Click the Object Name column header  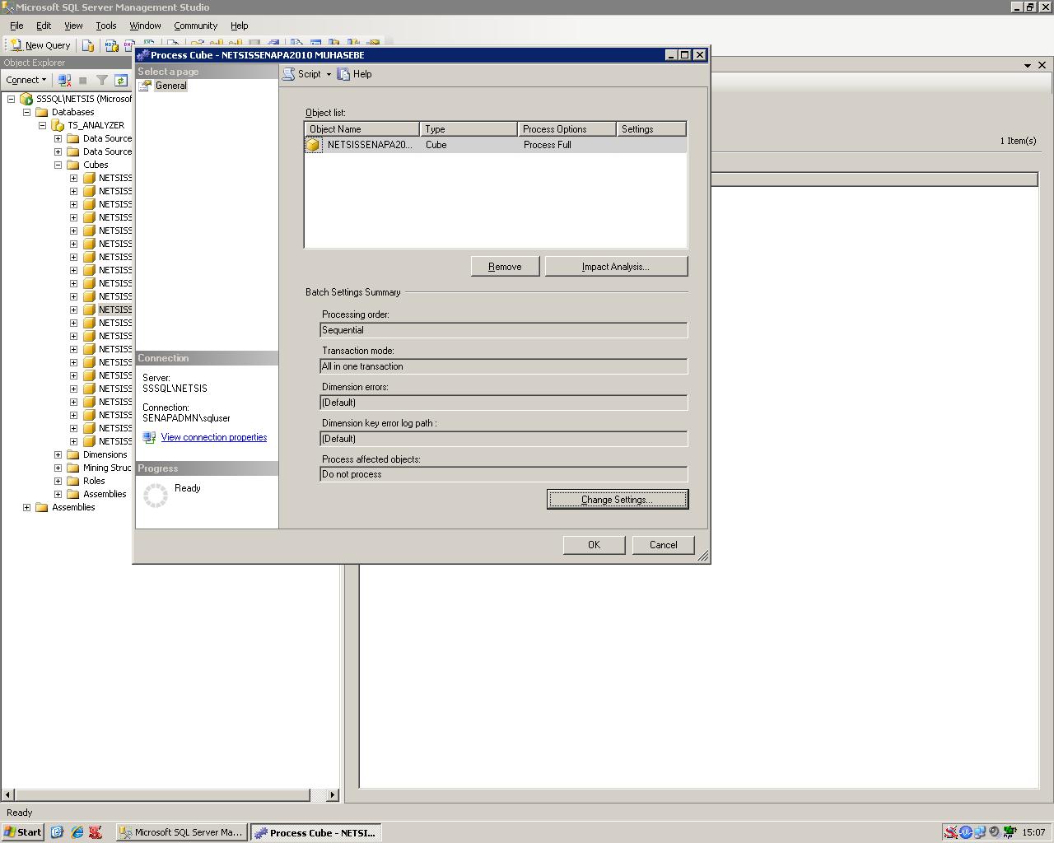[x=362, y=129]
